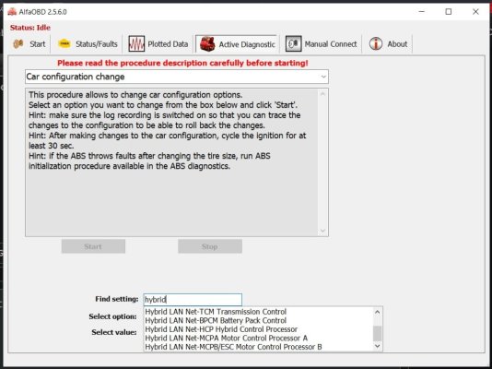Open the About tab
The width and height of the screenshot is (492, 369).
pos(388,44)
